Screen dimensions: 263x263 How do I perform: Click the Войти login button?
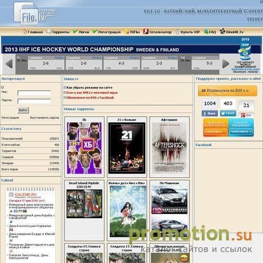click(23, 110)
